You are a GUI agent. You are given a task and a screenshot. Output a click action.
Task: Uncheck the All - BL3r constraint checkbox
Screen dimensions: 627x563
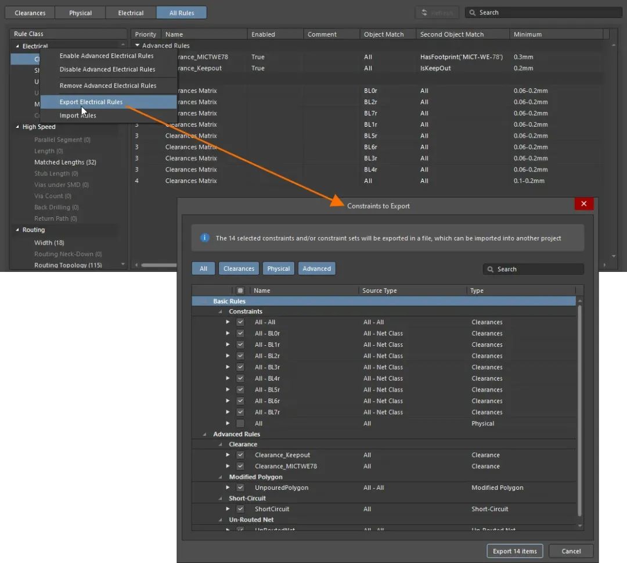click(x=240, y=367)
